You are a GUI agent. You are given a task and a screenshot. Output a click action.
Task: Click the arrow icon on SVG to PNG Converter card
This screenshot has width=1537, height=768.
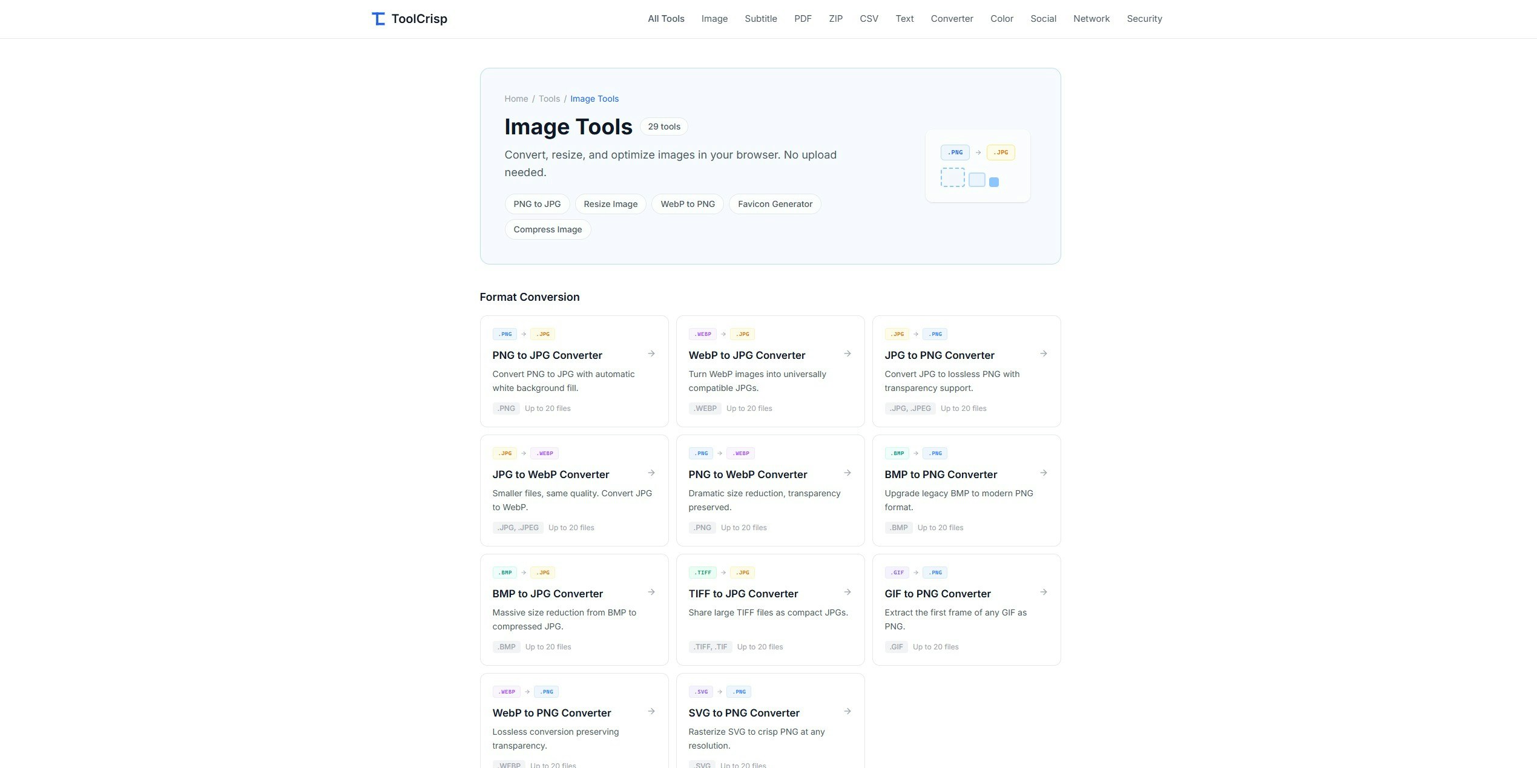pos(847,711)
